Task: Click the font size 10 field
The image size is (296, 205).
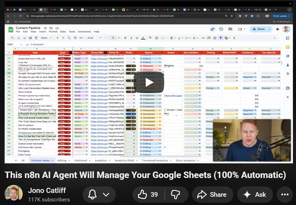Action: pos(113,38)
